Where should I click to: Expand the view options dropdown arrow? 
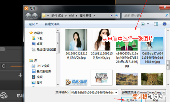coord(148,24)
